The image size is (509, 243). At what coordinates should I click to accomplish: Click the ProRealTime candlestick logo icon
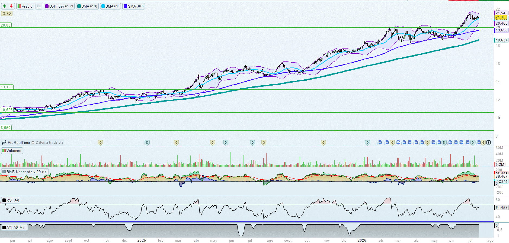(x=4, y=142)
